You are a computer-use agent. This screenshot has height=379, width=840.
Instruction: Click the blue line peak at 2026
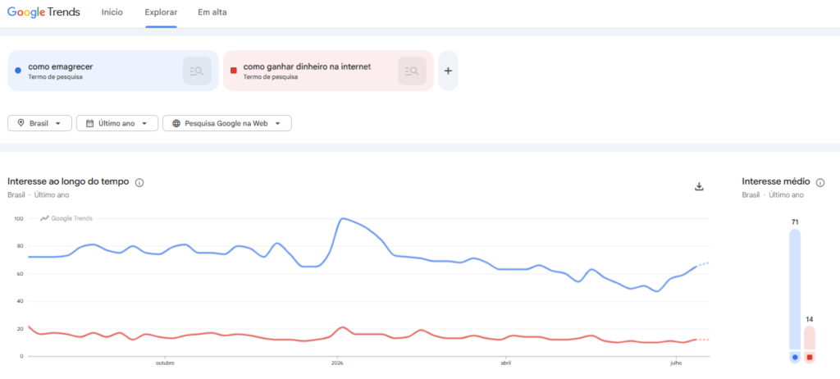click(342, 218)
